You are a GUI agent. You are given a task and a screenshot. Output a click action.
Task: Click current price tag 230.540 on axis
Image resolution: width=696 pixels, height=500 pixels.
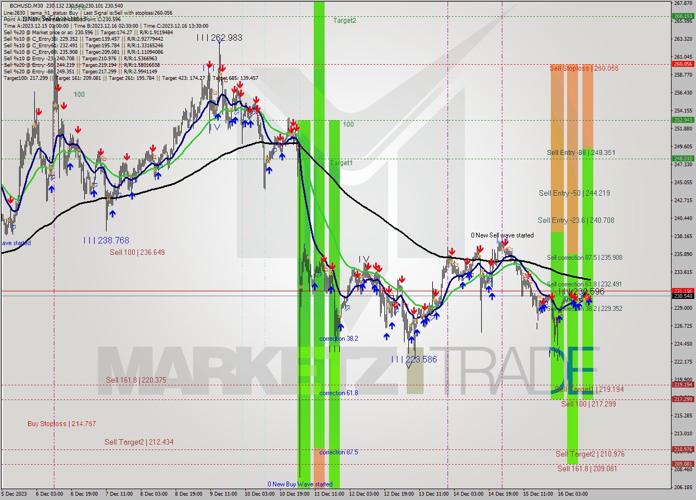click(x=683, y=296)
